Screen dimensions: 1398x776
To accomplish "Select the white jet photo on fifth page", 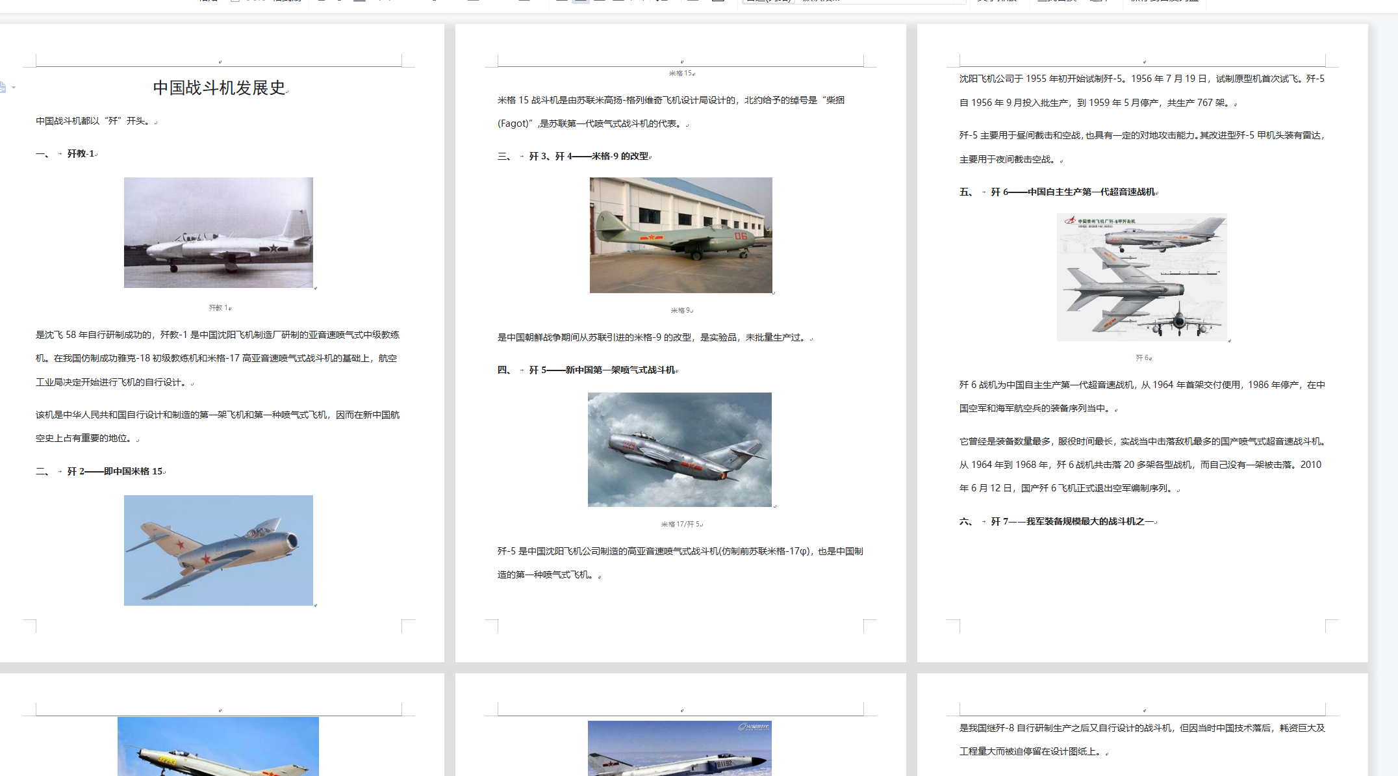I will tap(680, 749).
